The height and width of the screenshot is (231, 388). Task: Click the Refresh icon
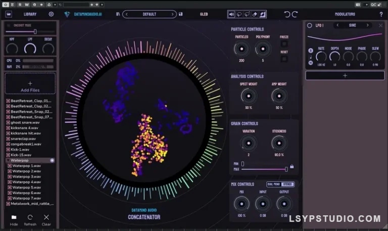(30, 217)
